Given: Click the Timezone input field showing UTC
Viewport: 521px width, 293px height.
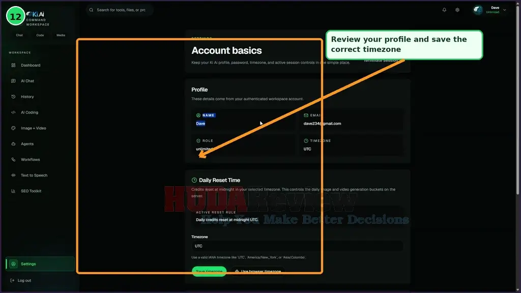Looking at the screenshot, I should 297,246.
